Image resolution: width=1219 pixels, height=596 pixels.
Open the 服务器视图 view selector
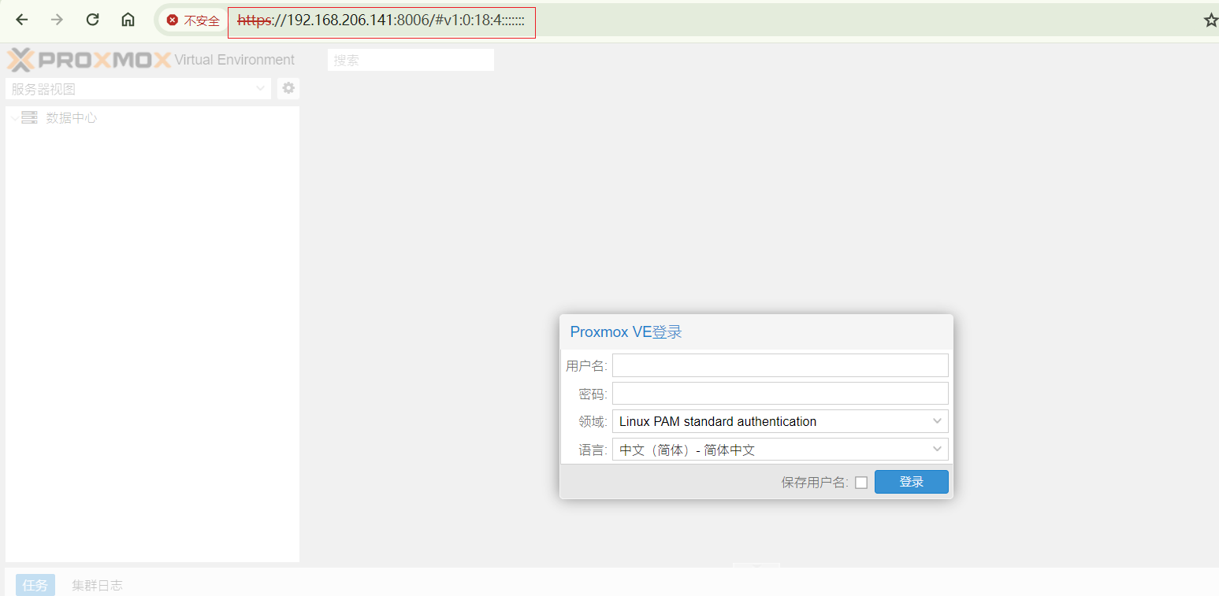tap(138, 89)
